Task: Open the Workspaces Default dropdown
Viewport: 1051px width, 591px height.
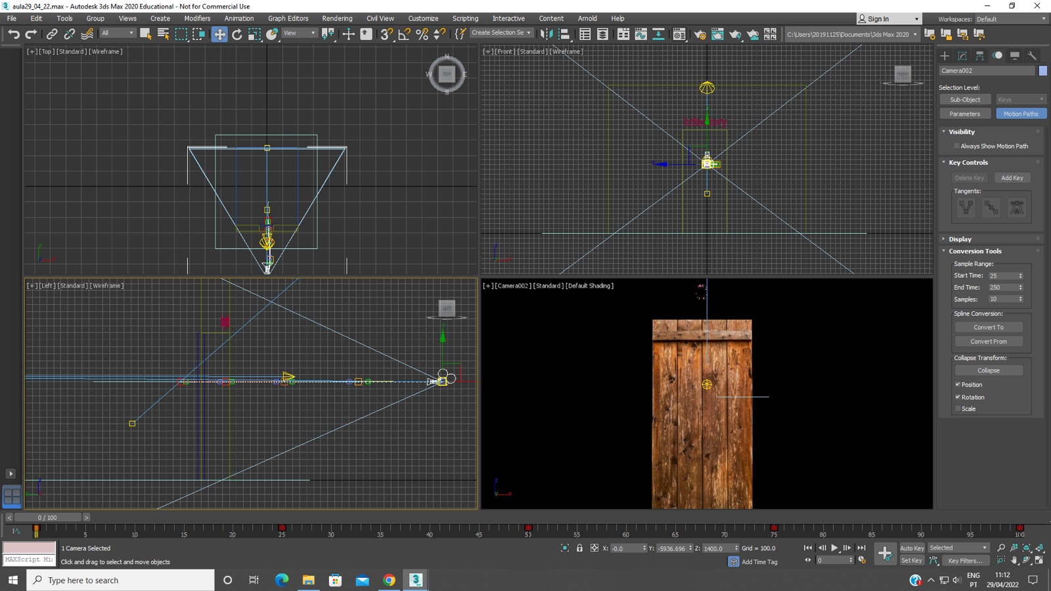Action: tap(1011, 19)
